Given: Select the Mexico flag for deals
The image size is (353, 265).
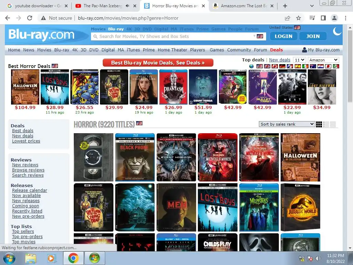Looking at the screenshot, I should pyautogui.click(x=336, y=66).
